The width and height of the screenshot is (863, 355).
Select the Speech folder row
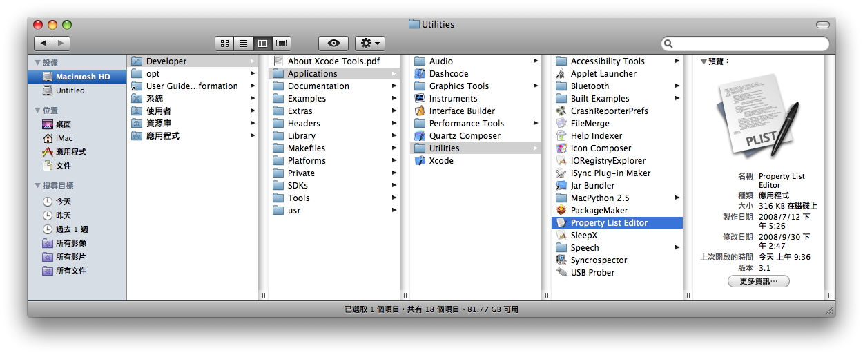[617, 248]
